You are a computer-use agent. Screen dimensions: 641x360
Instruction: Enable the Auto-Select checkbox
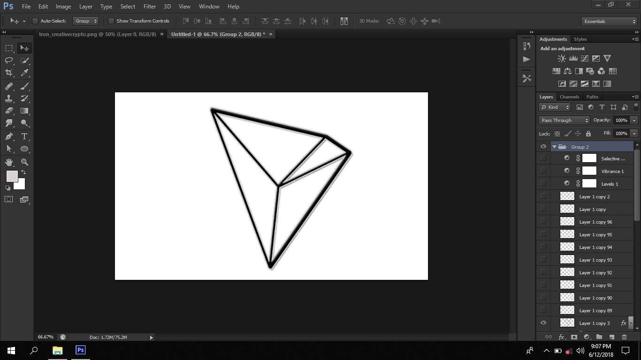(x=35, y=21)
